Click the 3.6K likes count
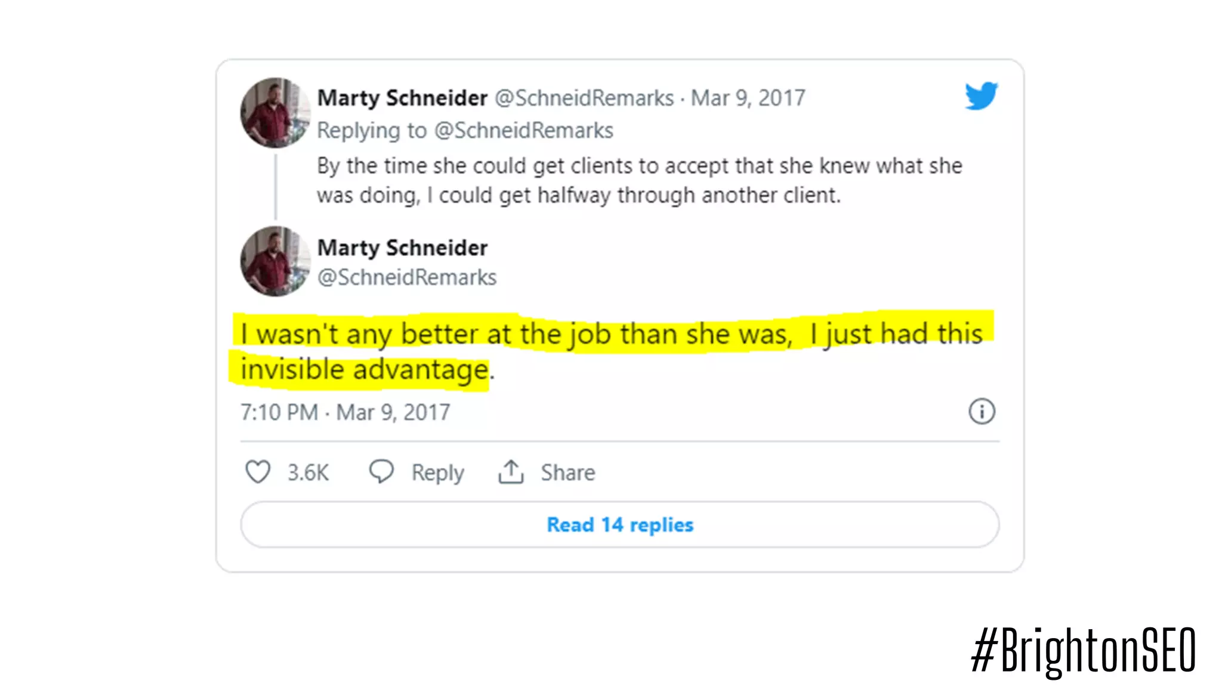The width and height of the screenshot is (1222, 687). [x=308, y=472]
